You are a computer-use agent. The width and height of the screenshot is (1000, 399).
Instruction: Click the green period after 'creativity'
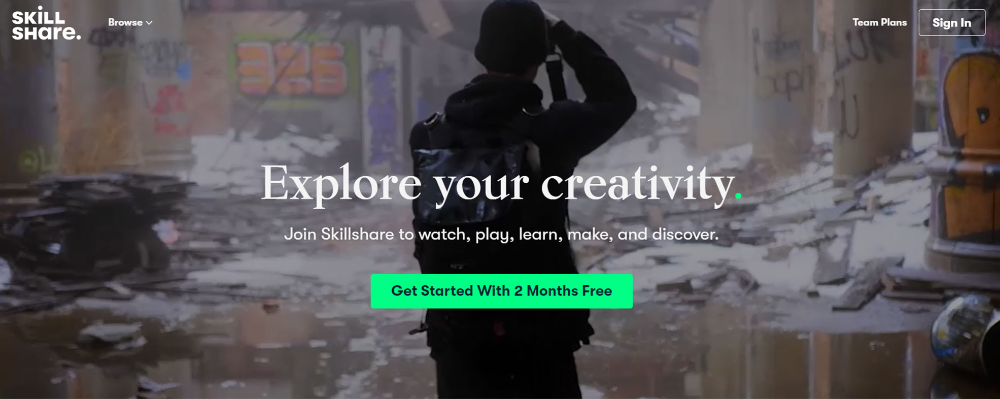pos(738,195)
